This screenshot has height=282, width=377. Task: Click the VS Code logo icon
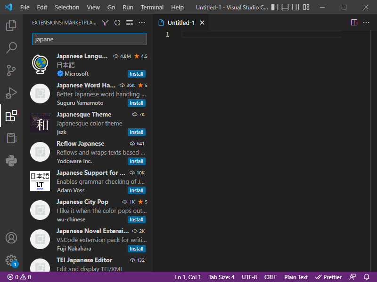click(8, 7)
